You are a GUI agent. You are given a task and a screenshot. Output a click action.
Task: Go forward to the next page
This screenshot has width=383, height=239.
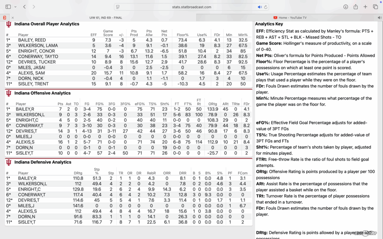34,7
